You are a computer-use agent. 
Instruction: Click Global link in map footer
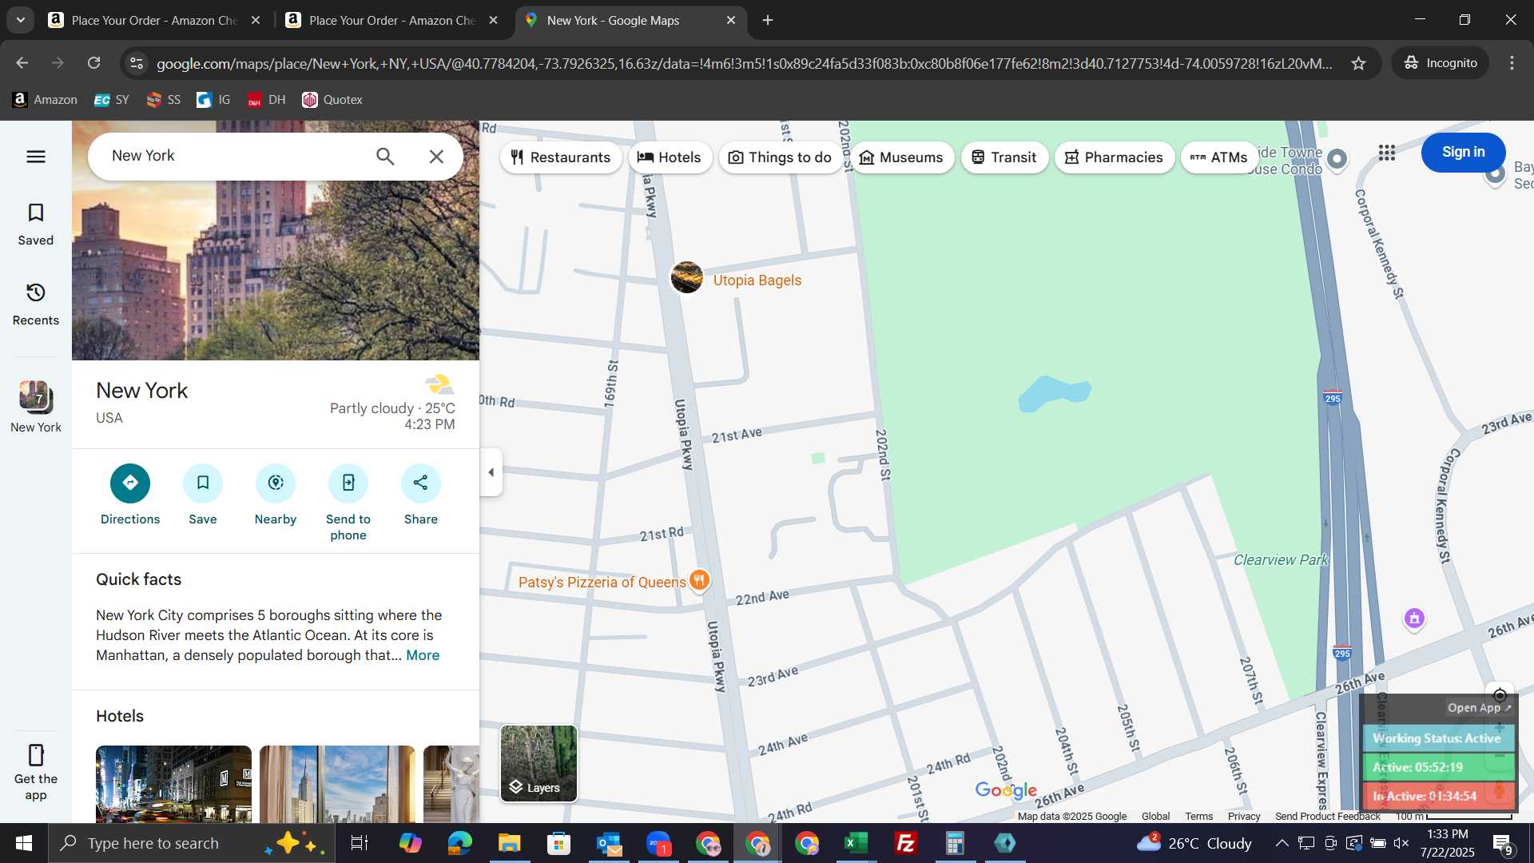[1155, 816]
